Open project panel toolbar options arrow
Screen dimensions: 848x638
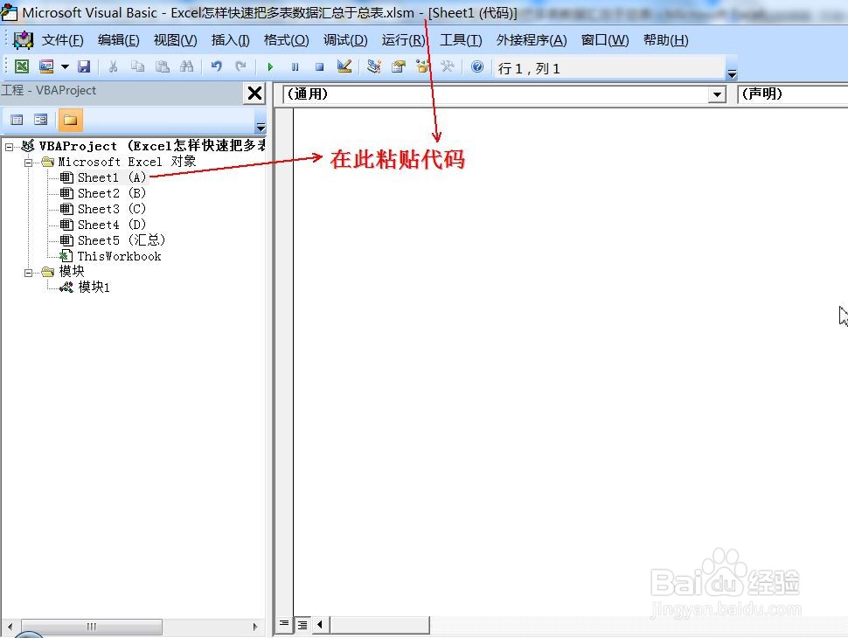coord(261,128)
